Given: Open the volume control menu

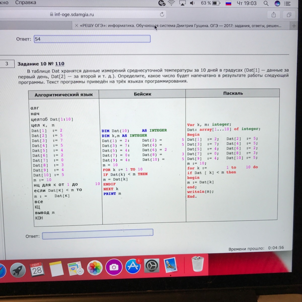Looking at the screenshot, I should click(x=192, y=3).
